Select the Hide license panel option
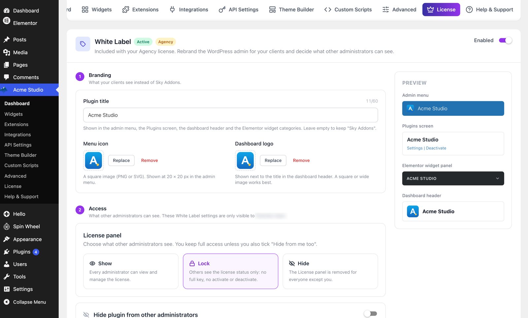 [330, 271]
